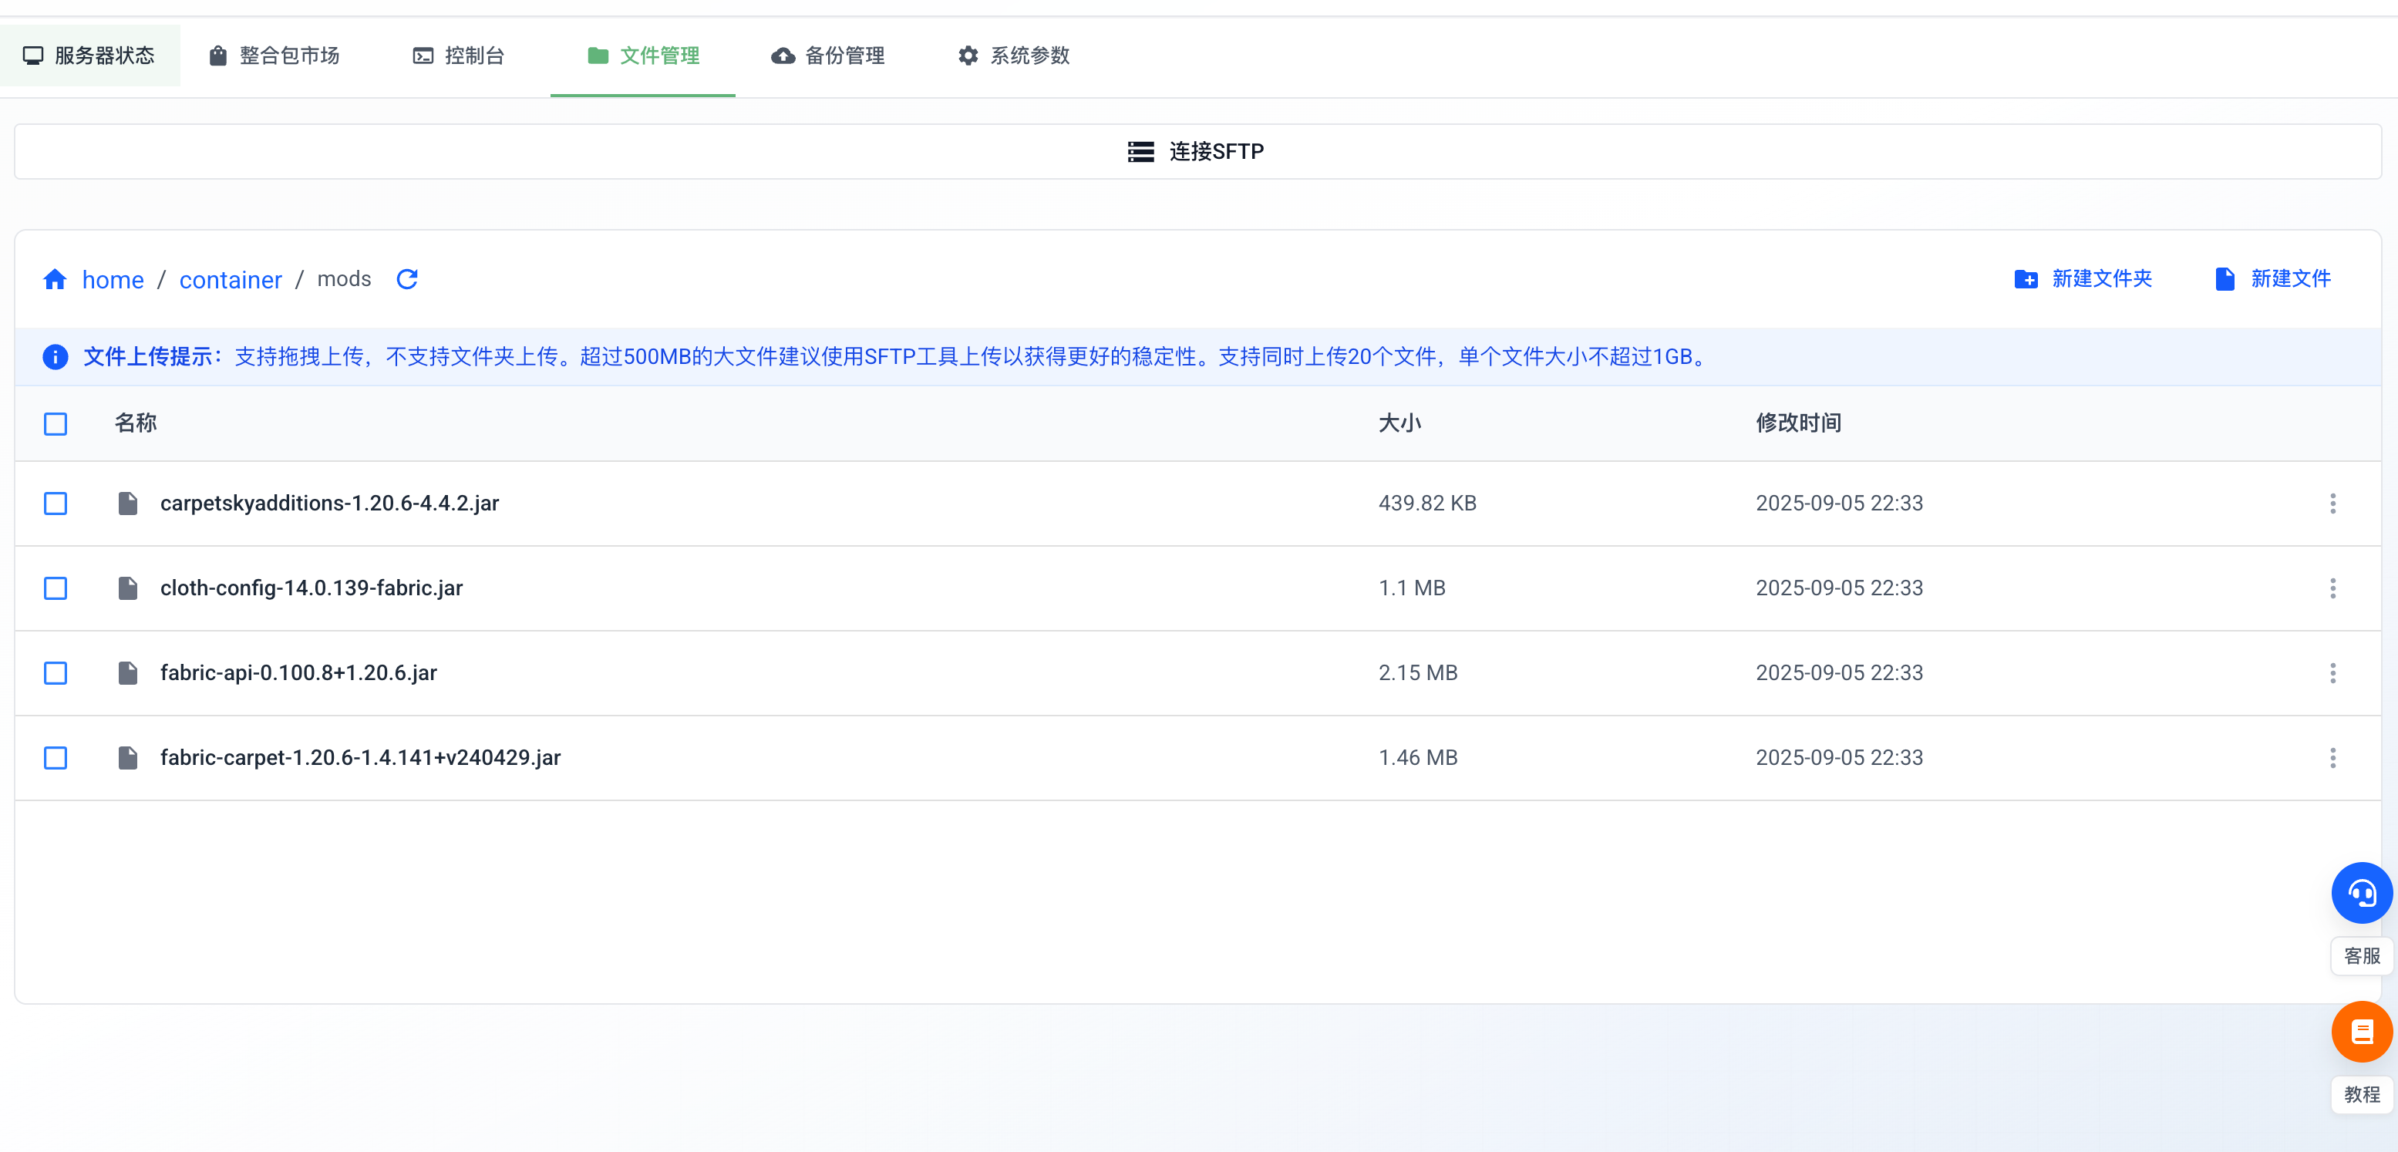Click the 客服 label

tap(2362, 956)
